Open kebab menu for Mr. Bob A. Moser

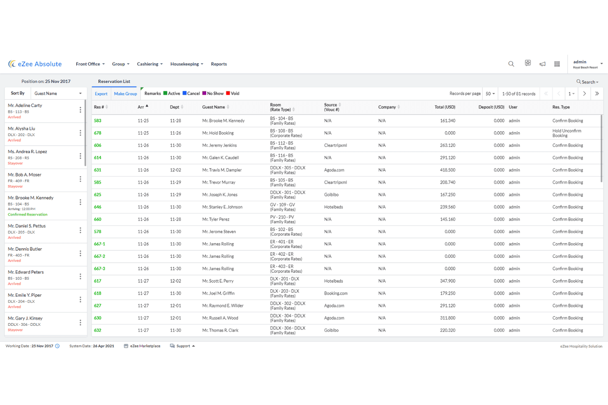[80, 179]
